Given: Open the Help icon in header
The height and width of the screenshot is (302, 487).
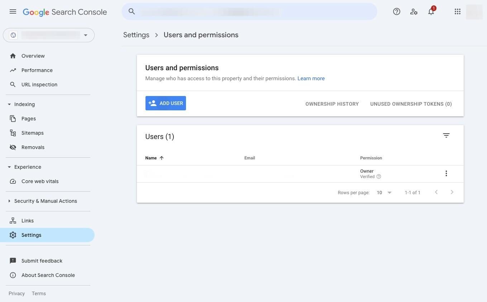Looking at the screenshot, I should click(x=397, y=11).
